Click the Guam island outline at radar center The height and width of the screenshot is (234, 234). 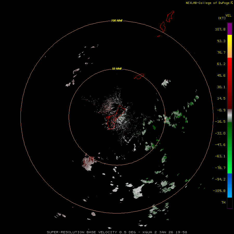tap(115, 117)
